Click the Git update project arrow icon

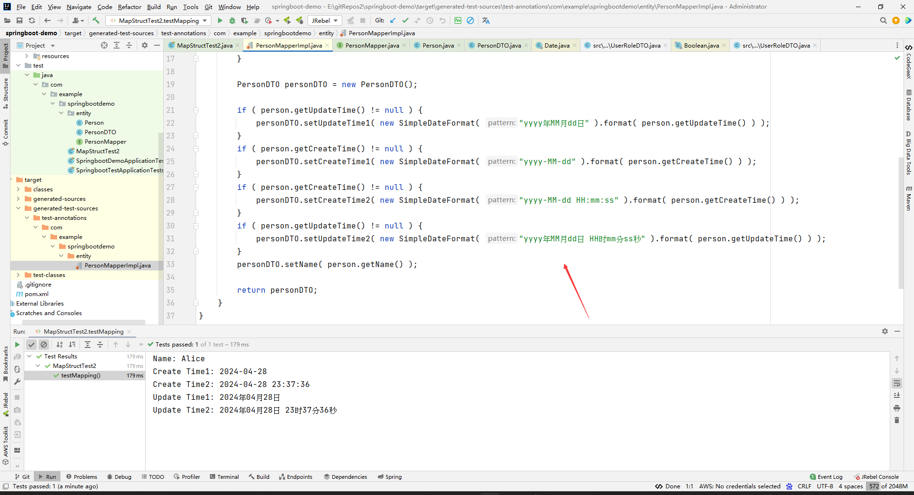(393, 20)
